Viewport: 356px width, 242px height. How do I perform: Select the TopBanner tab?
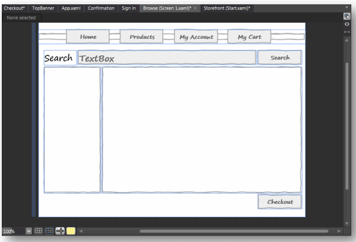point(43,8)
